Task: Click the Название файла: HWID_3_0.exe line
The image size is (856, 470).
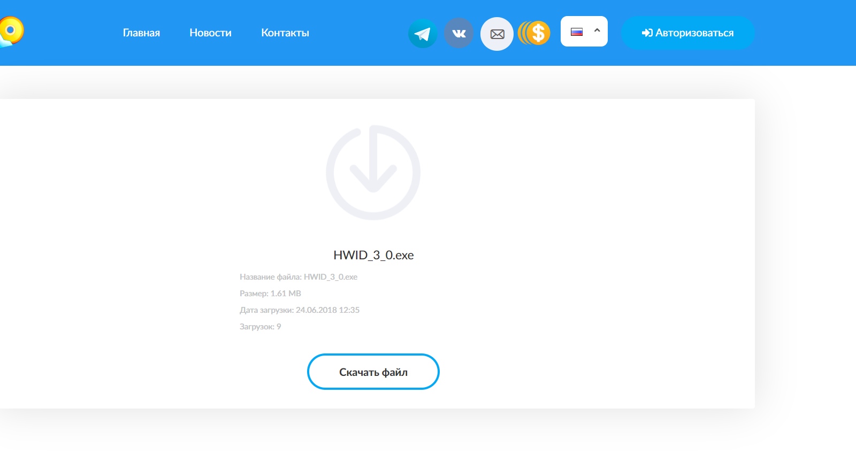Action: click(299, 277)
